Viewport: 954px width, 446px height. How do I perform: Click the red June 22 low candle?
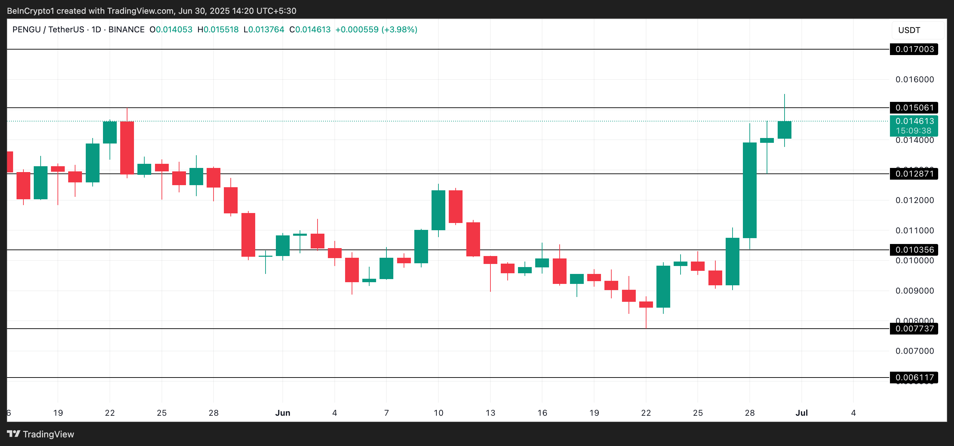[x=646, y=304]
